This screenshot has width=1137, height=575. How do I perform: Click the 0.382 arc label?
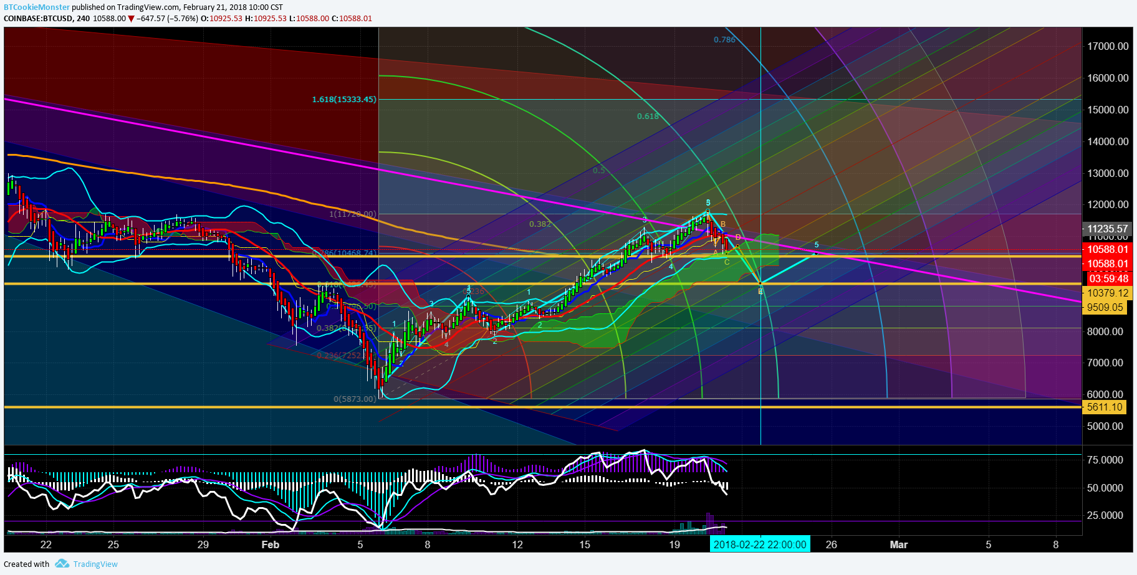[x=540, y=224]
